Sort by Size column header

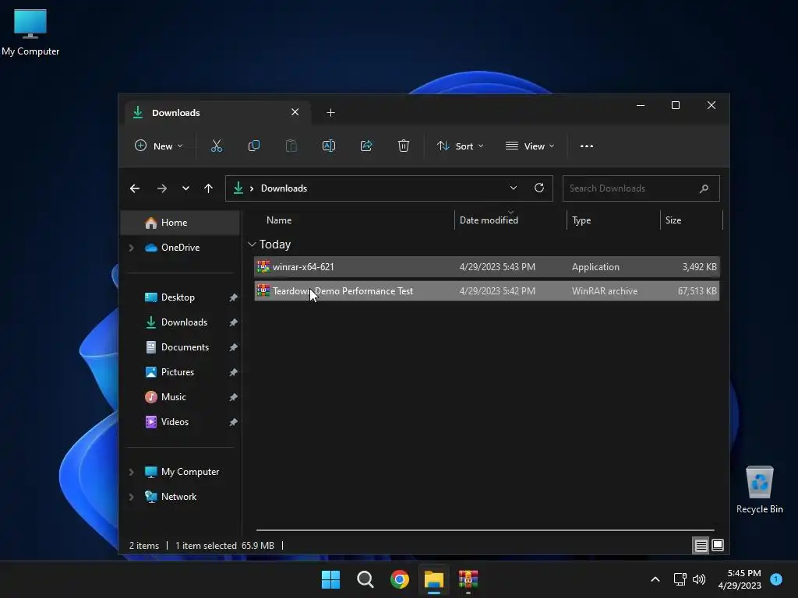pos(673,220)
